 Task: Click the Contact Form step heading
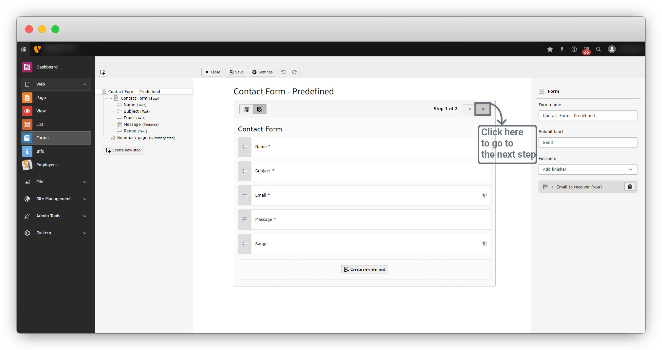[260, 129]
